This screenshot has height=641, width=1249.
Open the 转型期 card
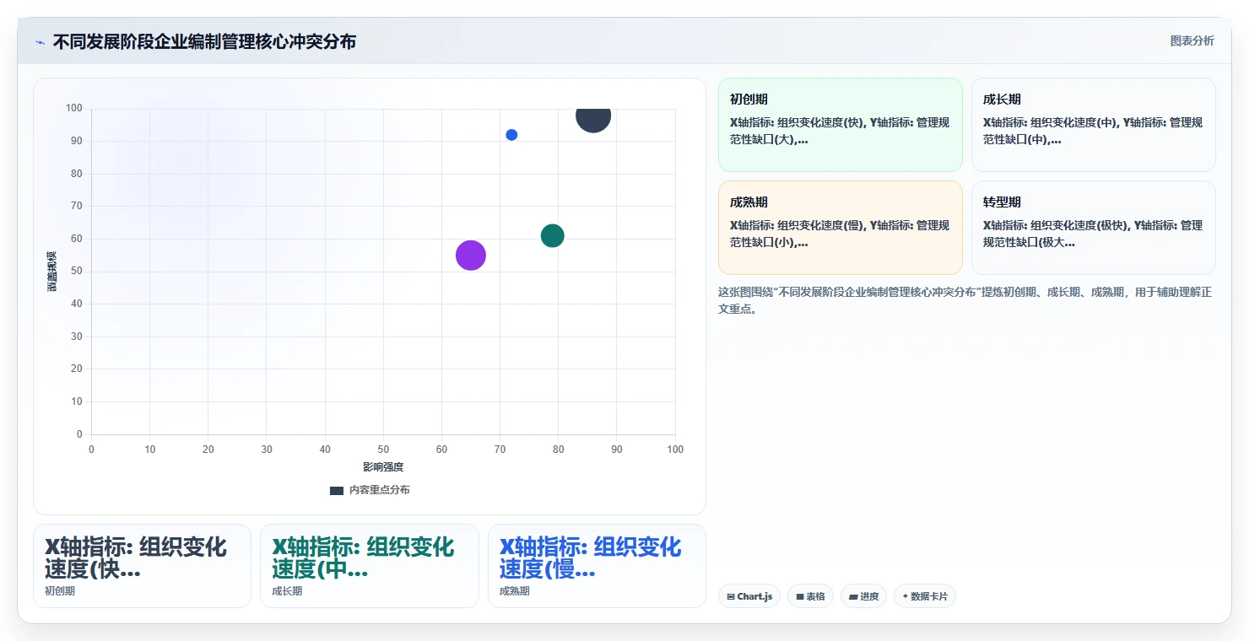coord(1094,228)
